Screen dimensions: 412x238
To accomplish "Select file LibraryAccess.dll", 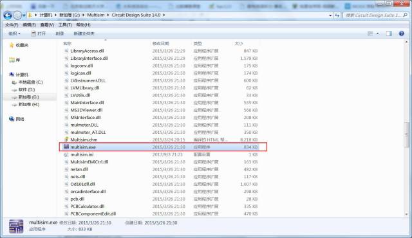I will coord(87,51).
